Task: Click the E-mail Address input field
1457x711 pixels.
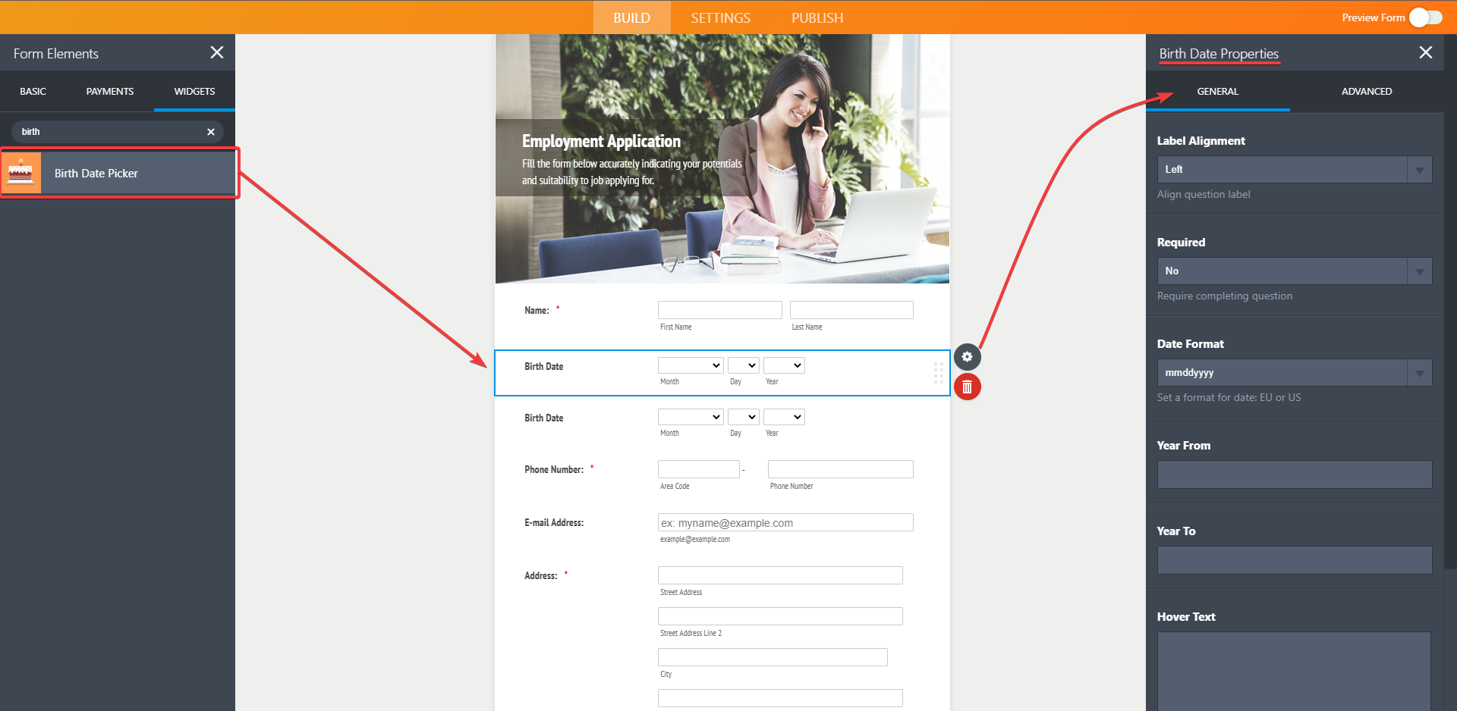Action: point(785,522)
